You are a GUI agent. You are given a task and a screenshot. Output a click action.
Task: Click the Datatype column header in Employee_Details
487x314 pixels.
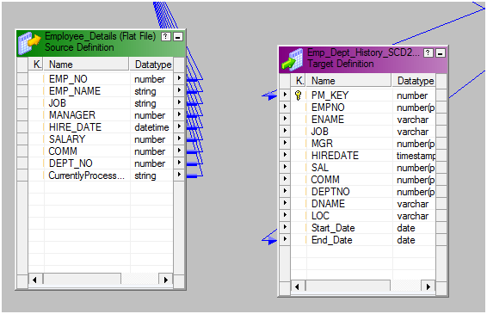pyautogui.click(x=151, y=65)
